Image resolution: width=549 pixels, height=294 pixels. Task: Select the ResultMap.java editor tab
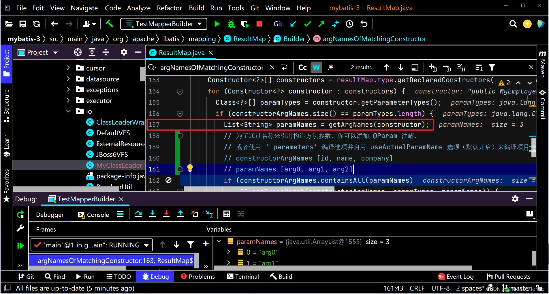click(181, 53)
